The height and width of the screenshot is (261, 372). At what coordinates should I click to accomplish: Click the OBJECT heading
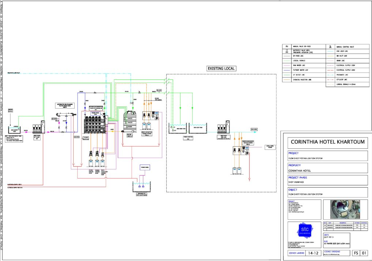tap(293, 190)
